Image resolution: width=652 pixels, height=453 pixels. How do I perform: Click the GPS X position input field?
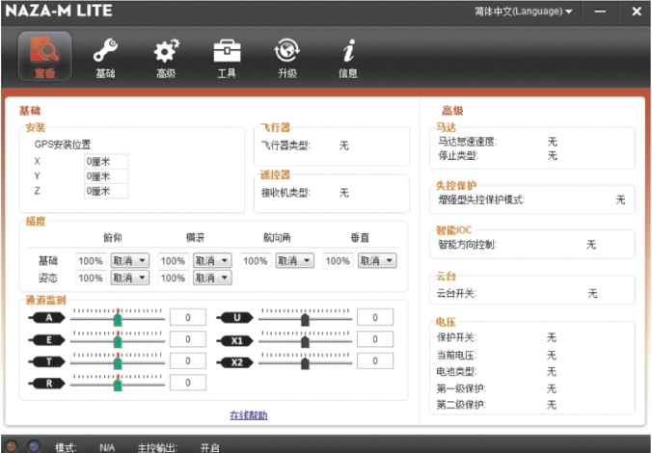click(106, 161)
